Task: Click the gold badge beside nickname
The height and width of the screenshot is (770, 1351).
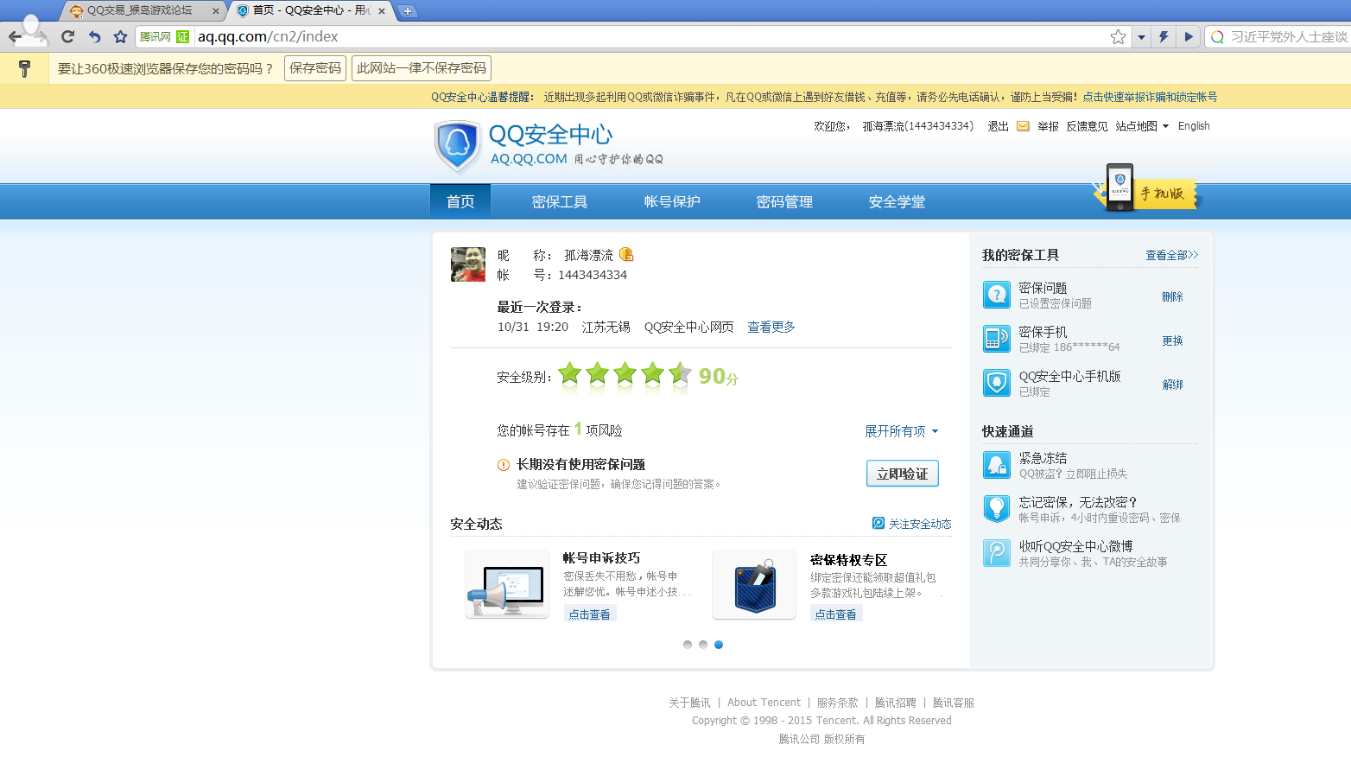Action: tap(627, 255)
